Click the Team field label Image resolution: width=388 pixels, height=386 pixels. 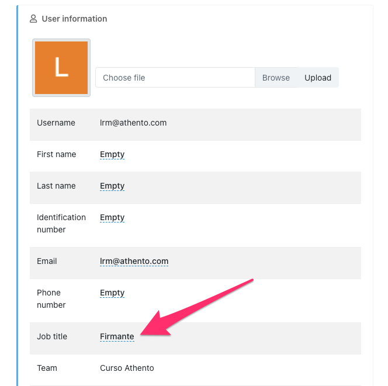tap(47, 368)
